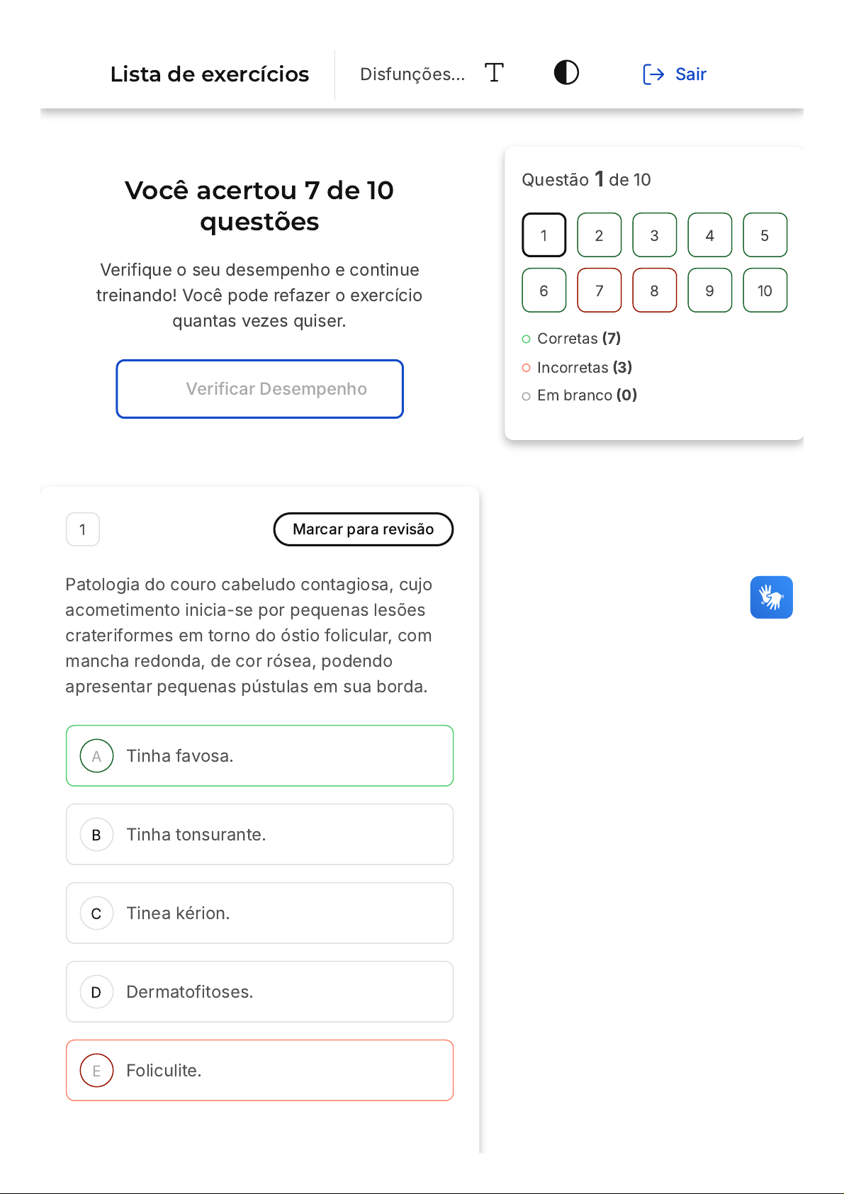Image resolution: width=844 pixels, height=1194 pixels.
Task: Click the text size T icon
Action: click(494, 73)
